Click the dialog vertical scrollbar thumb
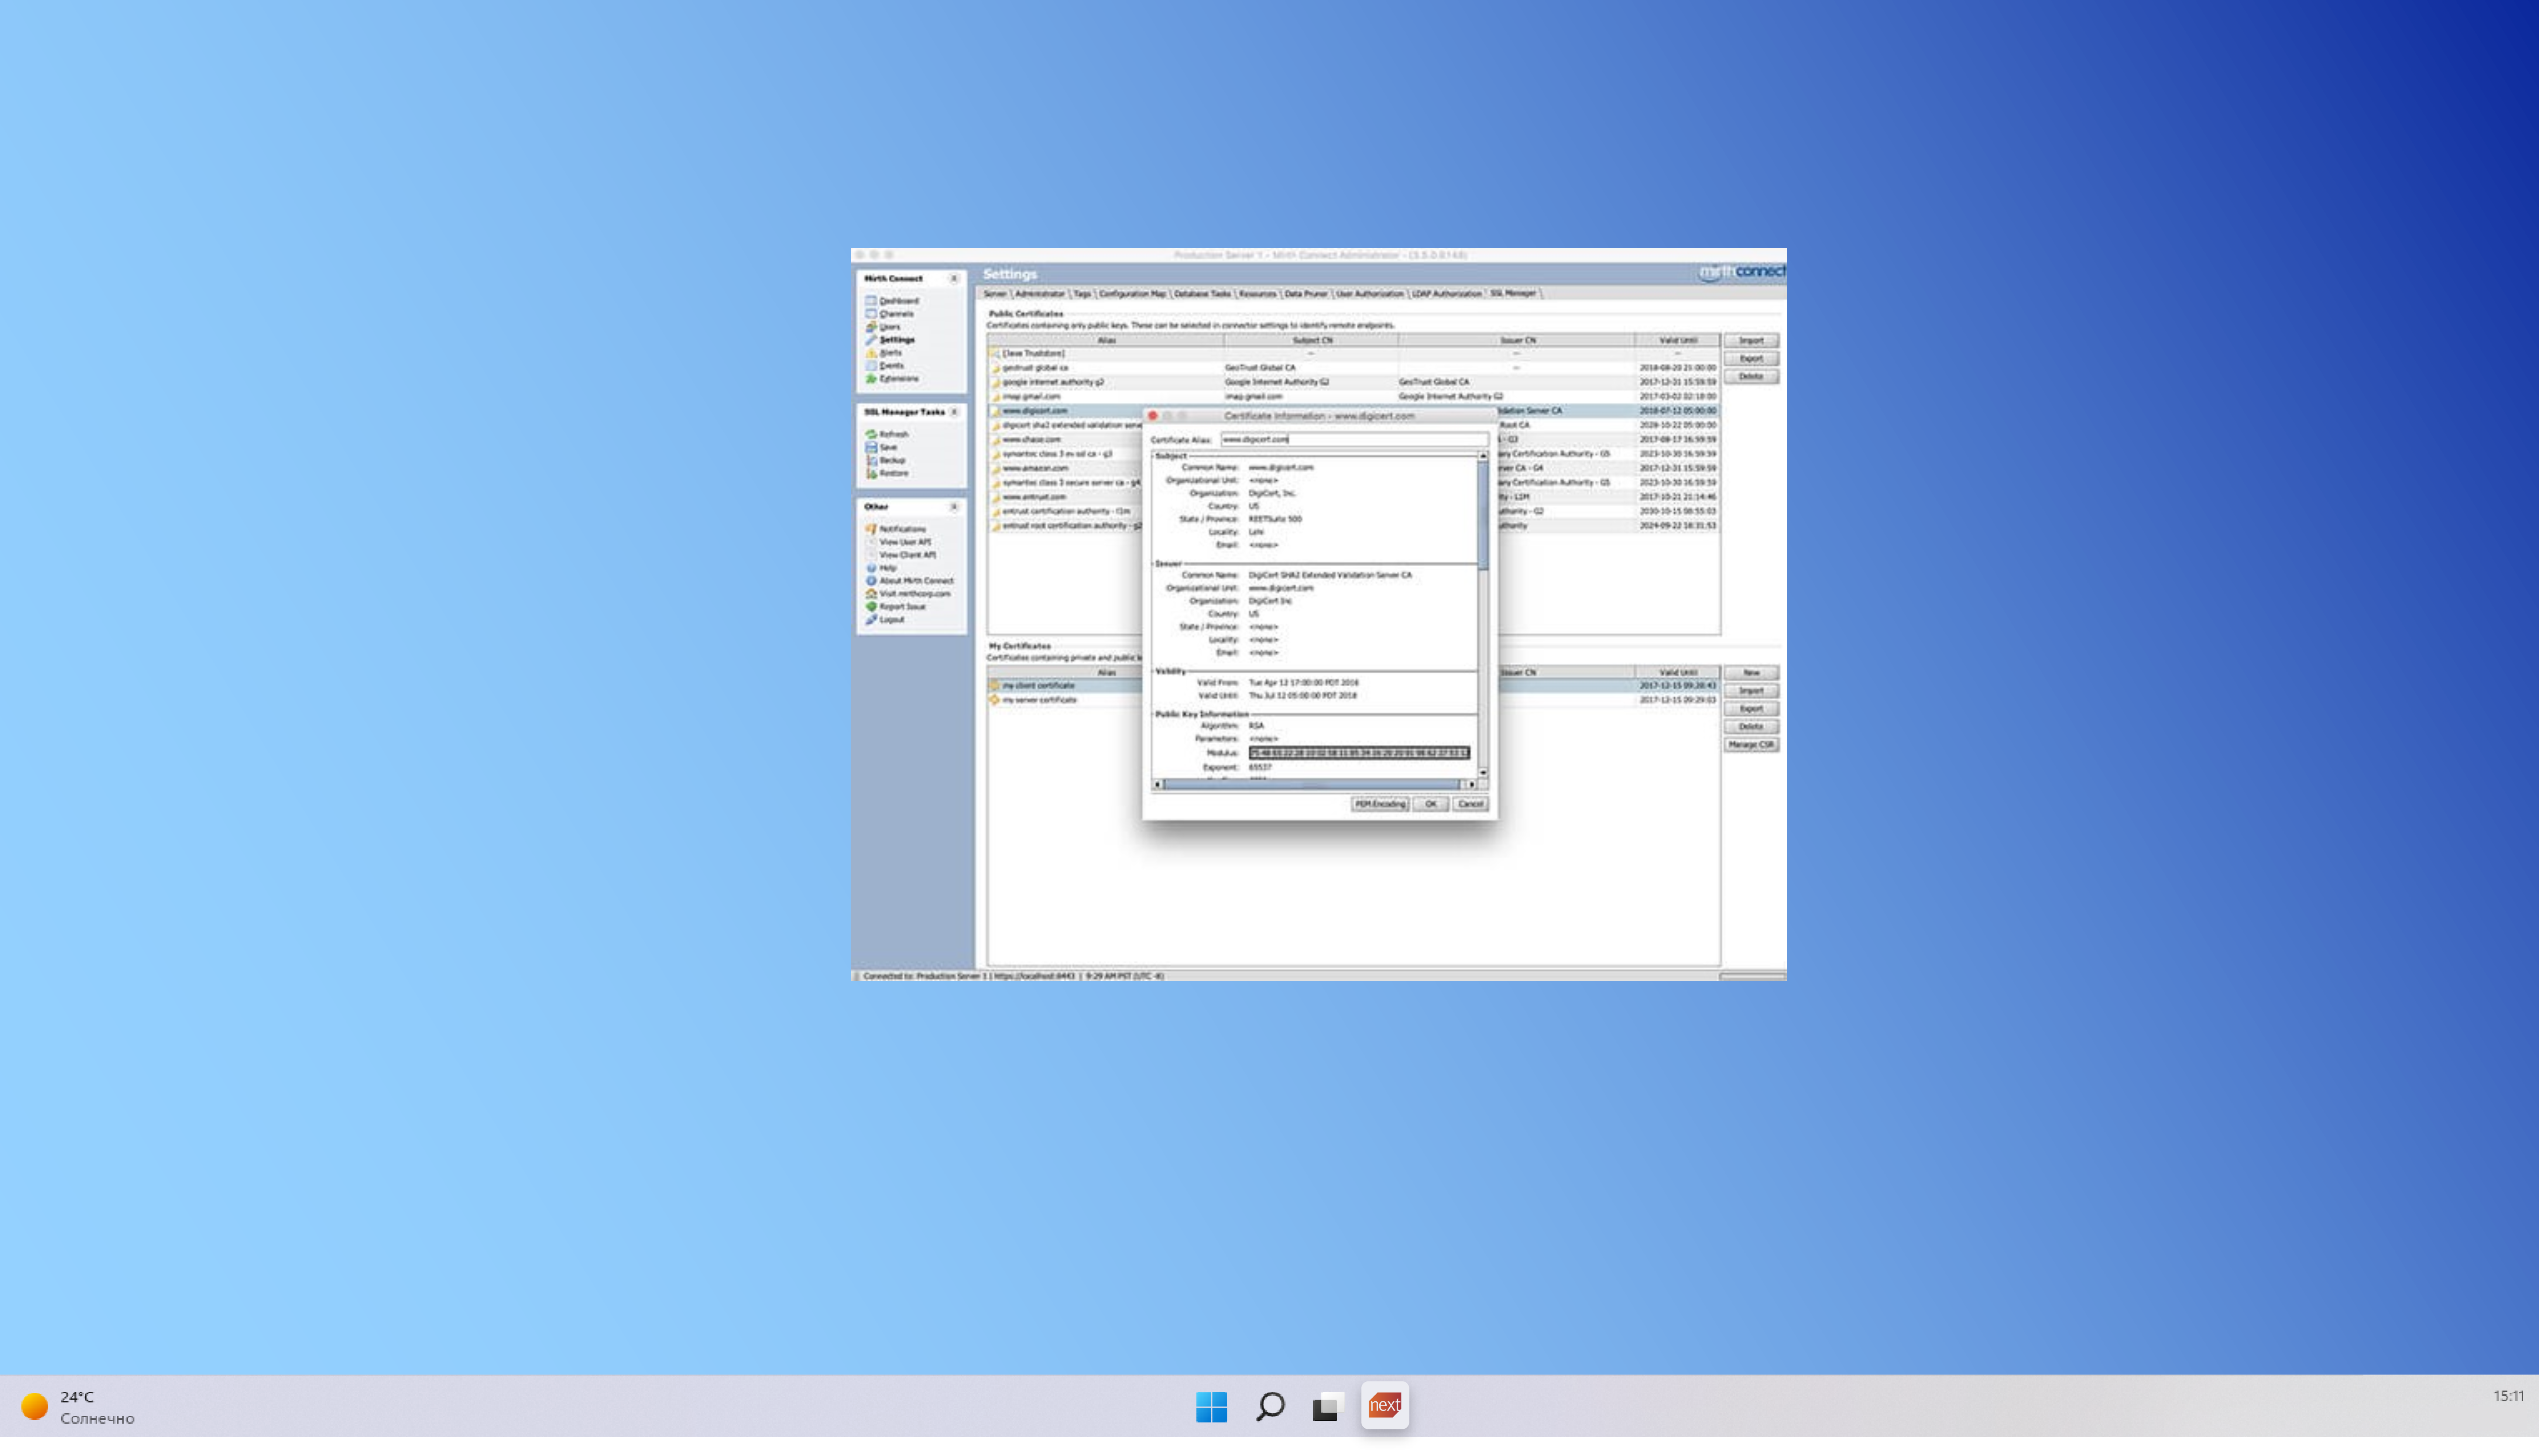Viewport: 2539px width, 1456px height. (x=1483, y=516)
